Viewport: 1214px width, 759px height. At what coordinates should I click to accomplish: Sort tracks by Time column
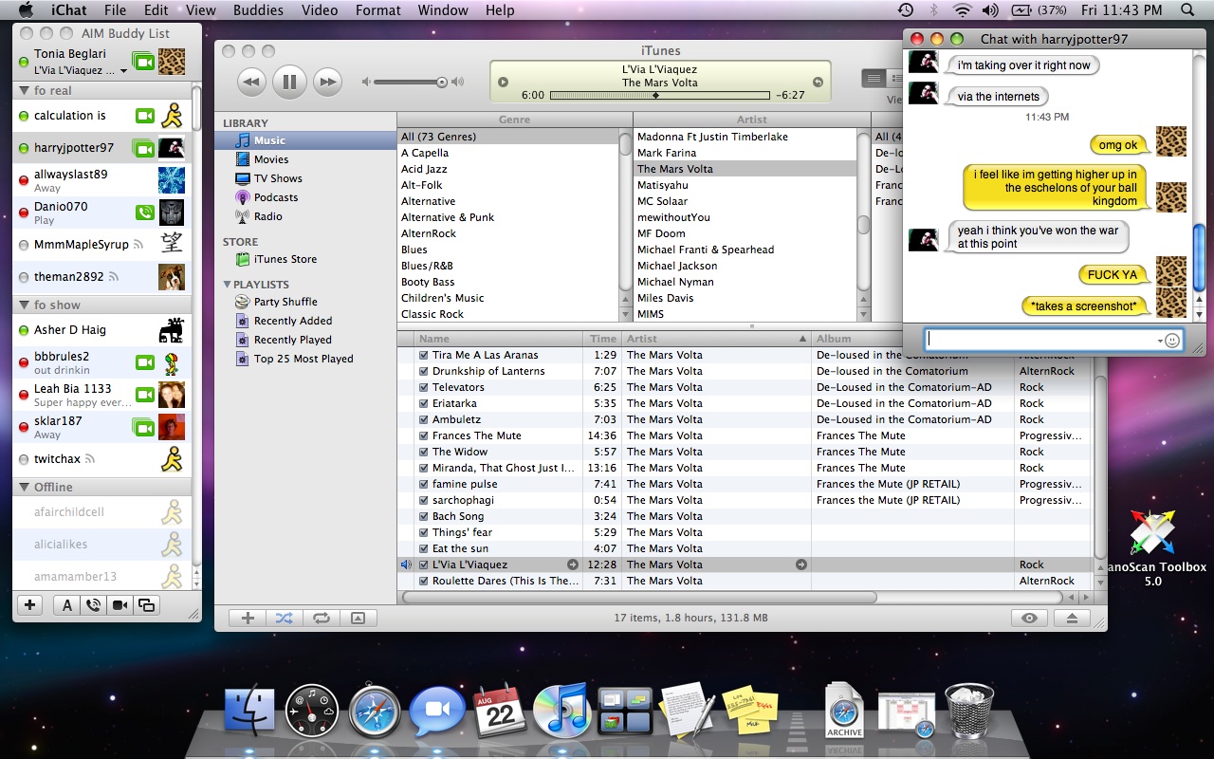click(x=603, y=339)
